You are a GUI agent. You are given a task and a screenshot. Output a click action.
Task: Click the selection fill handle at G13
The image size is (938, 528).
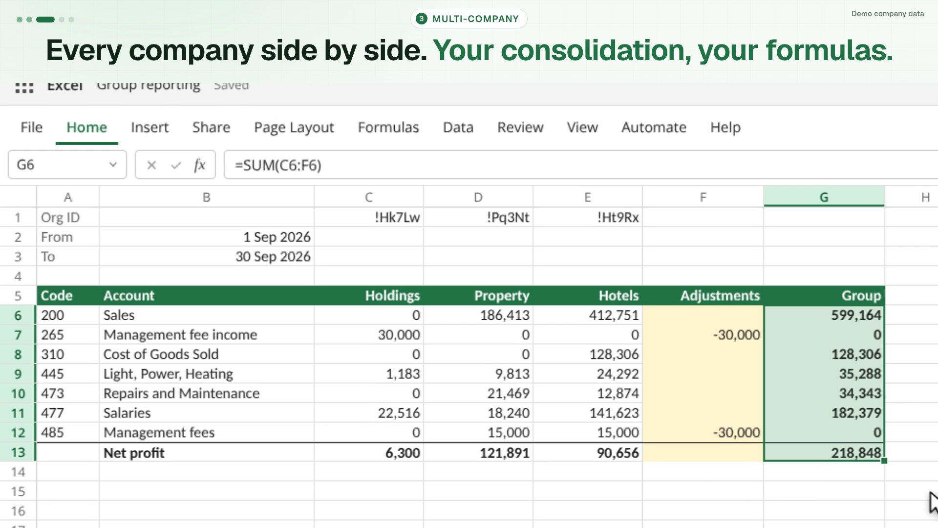tap(884, 461)
